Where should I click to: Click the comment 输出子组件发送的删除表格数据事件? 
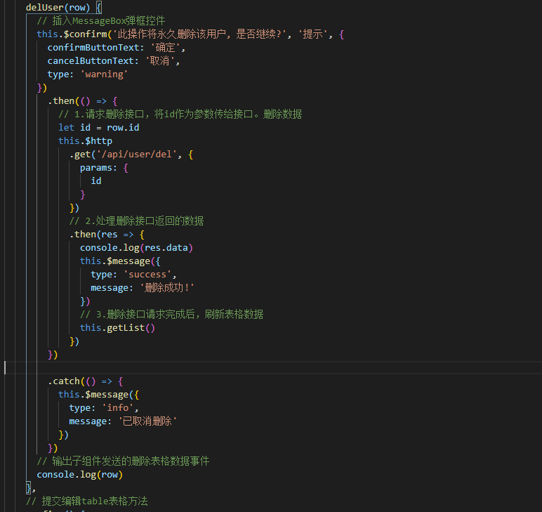pos(123,461)
